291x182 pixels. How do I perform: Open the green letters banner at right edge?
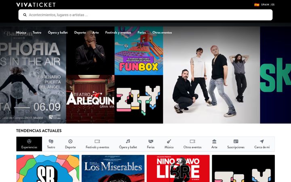click(276, 75)
